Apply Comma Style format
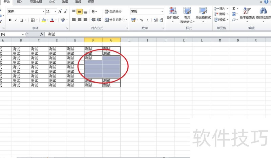The width and height of the screenshot is (271, 158). 148,20
